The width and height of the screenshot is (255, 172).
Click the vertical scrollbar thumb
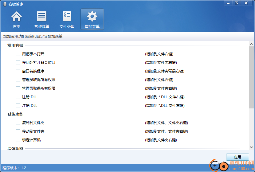tap(251, 77)
